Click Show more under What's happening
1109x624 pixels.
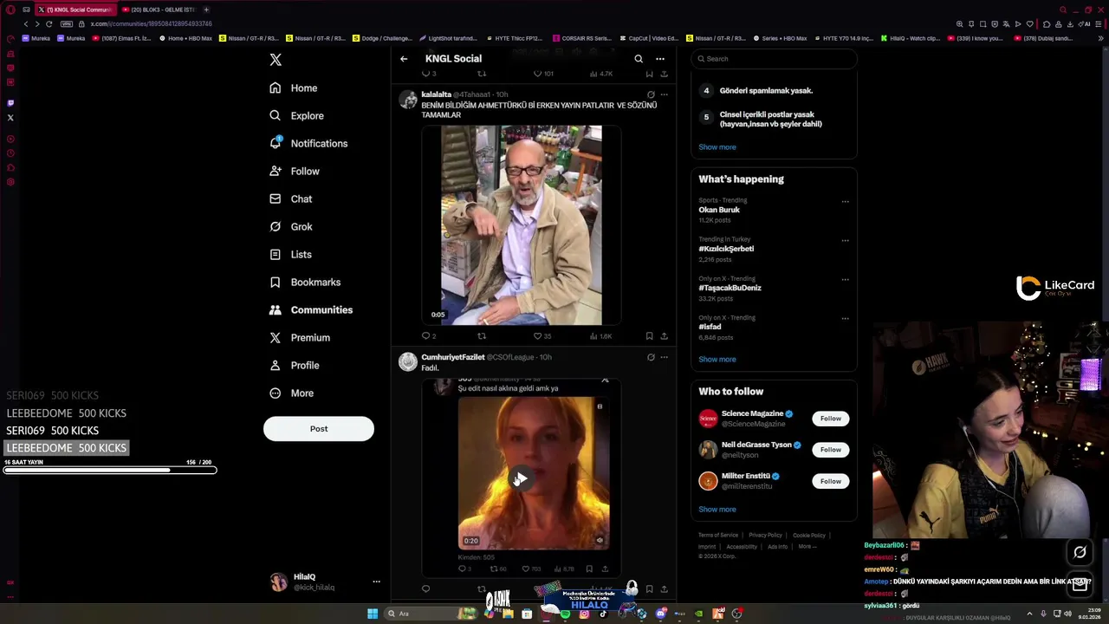coord(717,359)
